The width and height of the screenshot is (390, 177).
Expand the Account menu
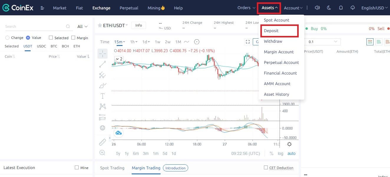pos(293,8)
